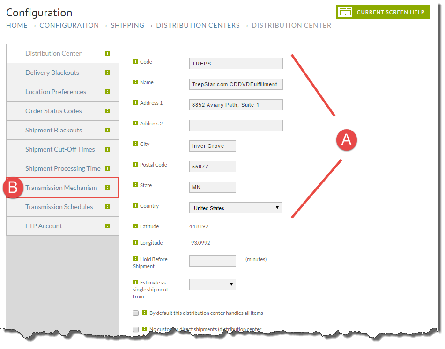Click the info icon beside Transmission Mechanism tab
The image size is (445, 349).
107,188
